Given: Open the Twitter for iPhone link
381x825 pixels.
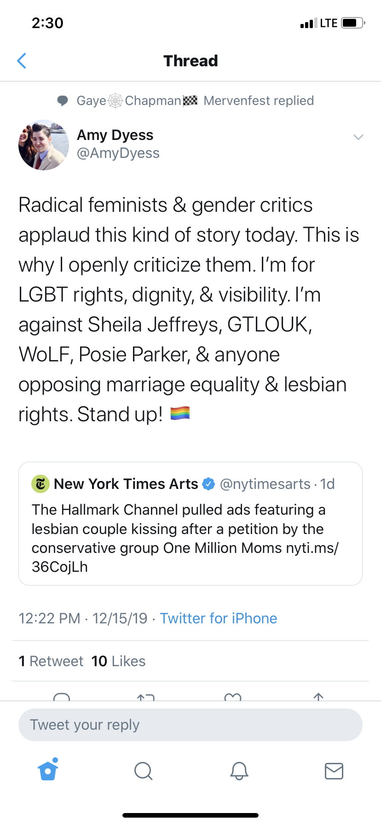Looking at the screenshot, I should tap(218, 618).
